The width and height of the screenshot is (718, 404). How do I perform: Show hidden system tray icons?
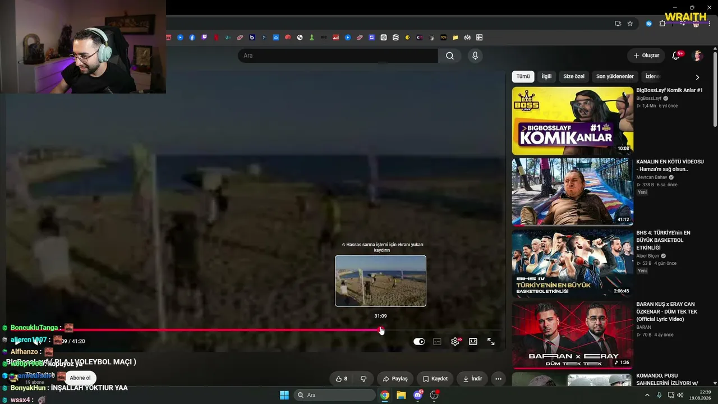point(647,395)
